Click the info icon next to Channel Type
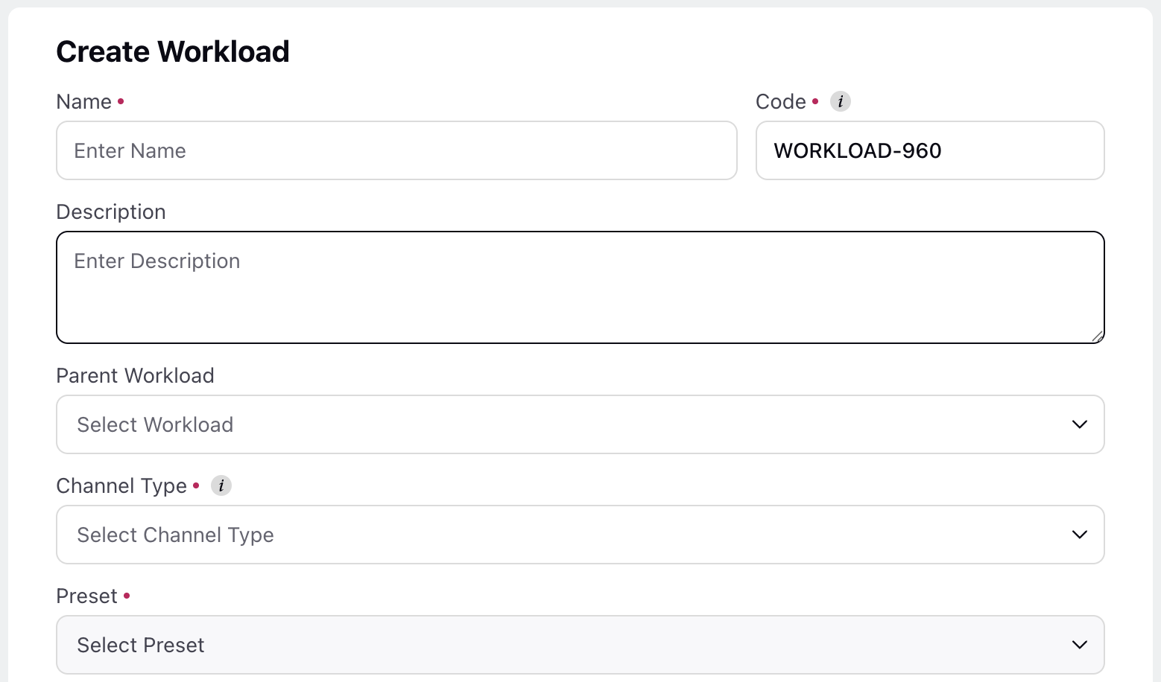The height and width of the screenshot is (682, 1161). (x=221, y=485)
